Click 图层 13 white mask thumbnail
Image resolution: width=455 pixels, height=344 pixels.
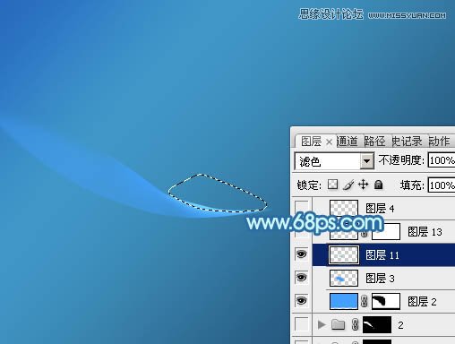(x=386, y=231)
